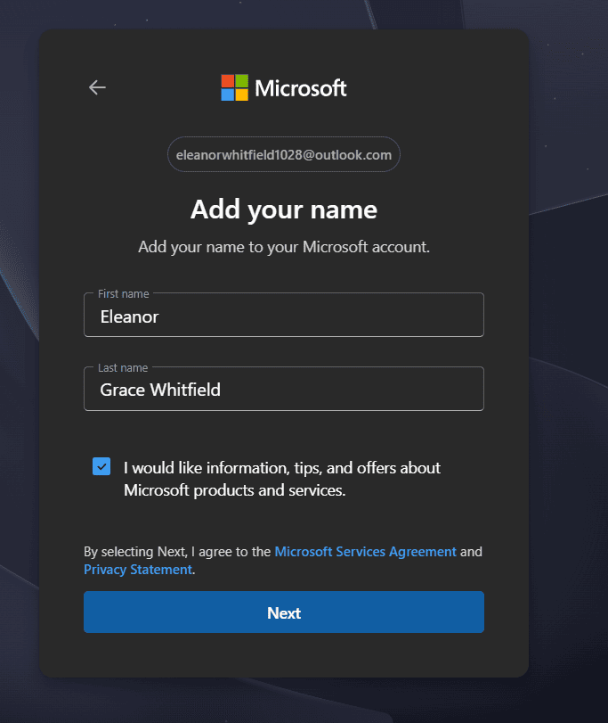Click the "Add your name" heading

click(284, 210)
